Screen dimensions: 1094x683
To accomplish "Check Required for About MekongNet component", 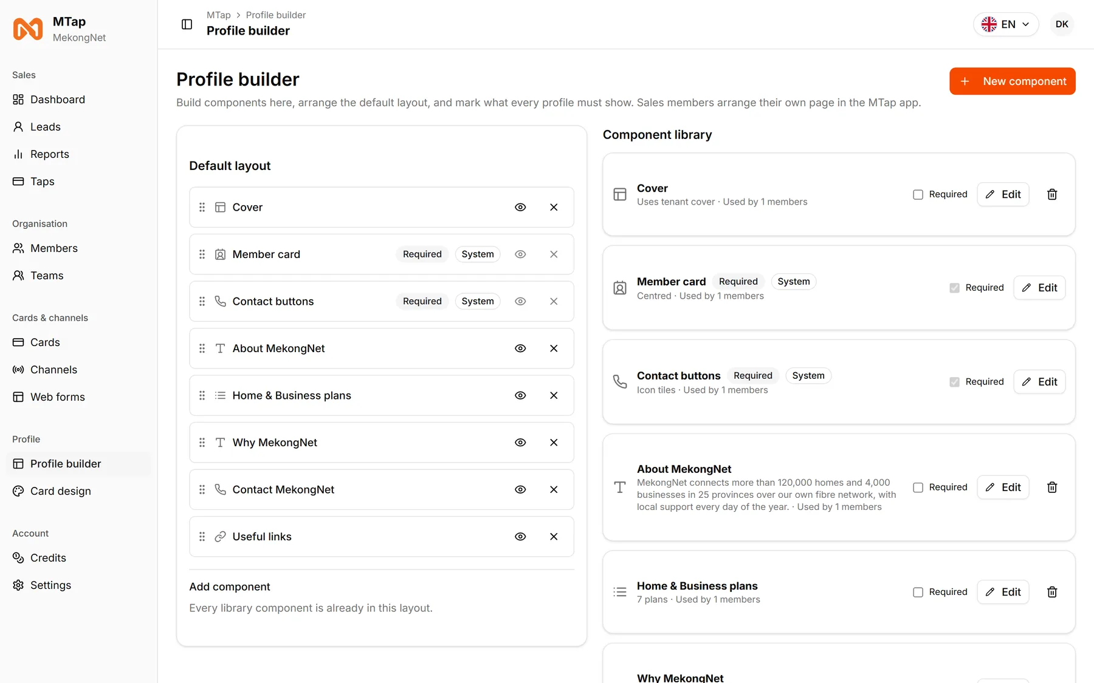I will 918,488.
